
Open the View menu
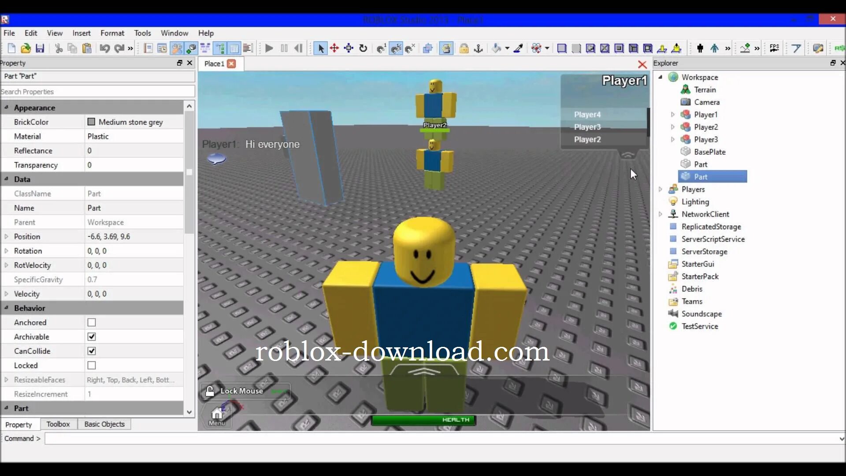(x=55, y=33)
